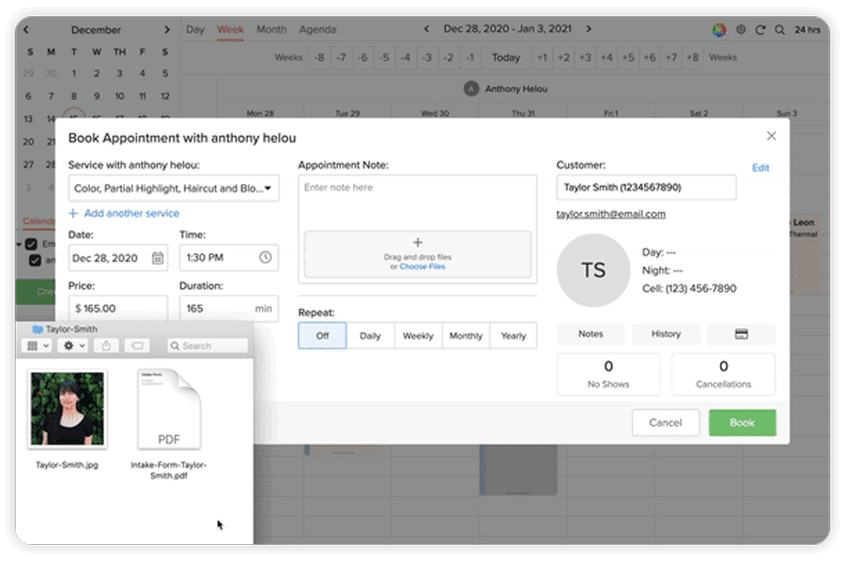
Task: Select Weekly repeat option
Action: pyautogui.click(x=417, y=335)
